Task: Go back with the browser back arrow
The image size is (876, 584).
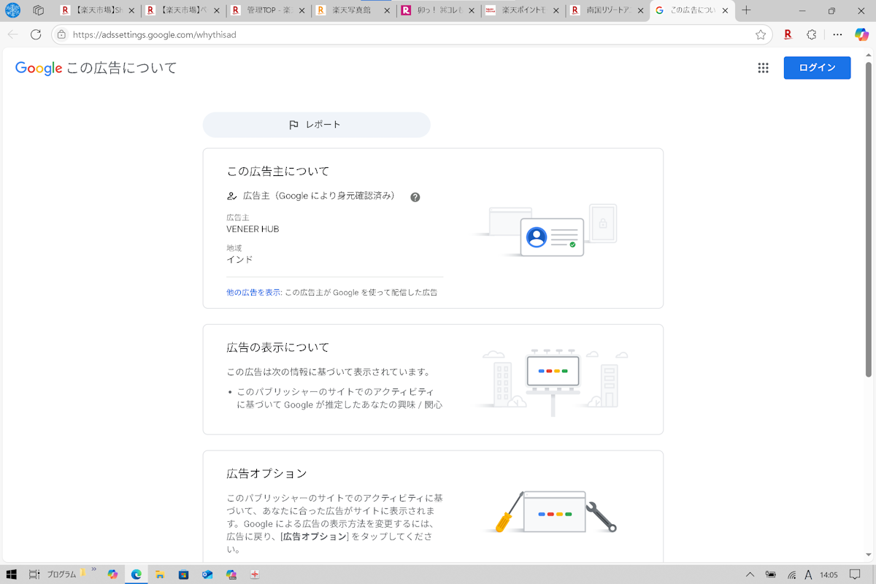Action: [x=12, y=34]
